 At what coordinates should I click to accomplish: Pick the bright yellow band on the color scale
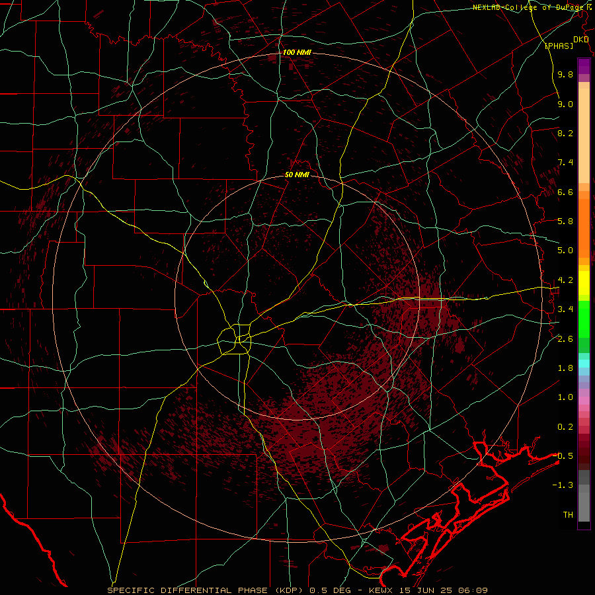(584, 283)
